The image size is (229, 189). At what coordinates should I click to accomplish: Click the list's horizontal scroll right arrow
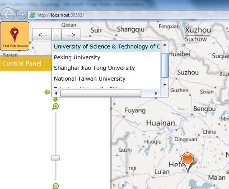click(x=156, y=93)
